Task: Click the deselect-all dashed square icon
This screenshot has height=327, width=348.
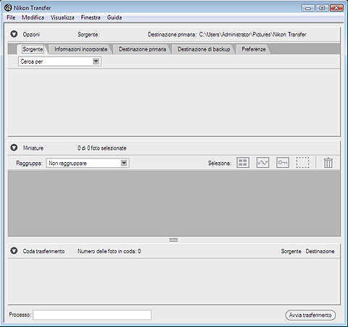Action: 302,163
